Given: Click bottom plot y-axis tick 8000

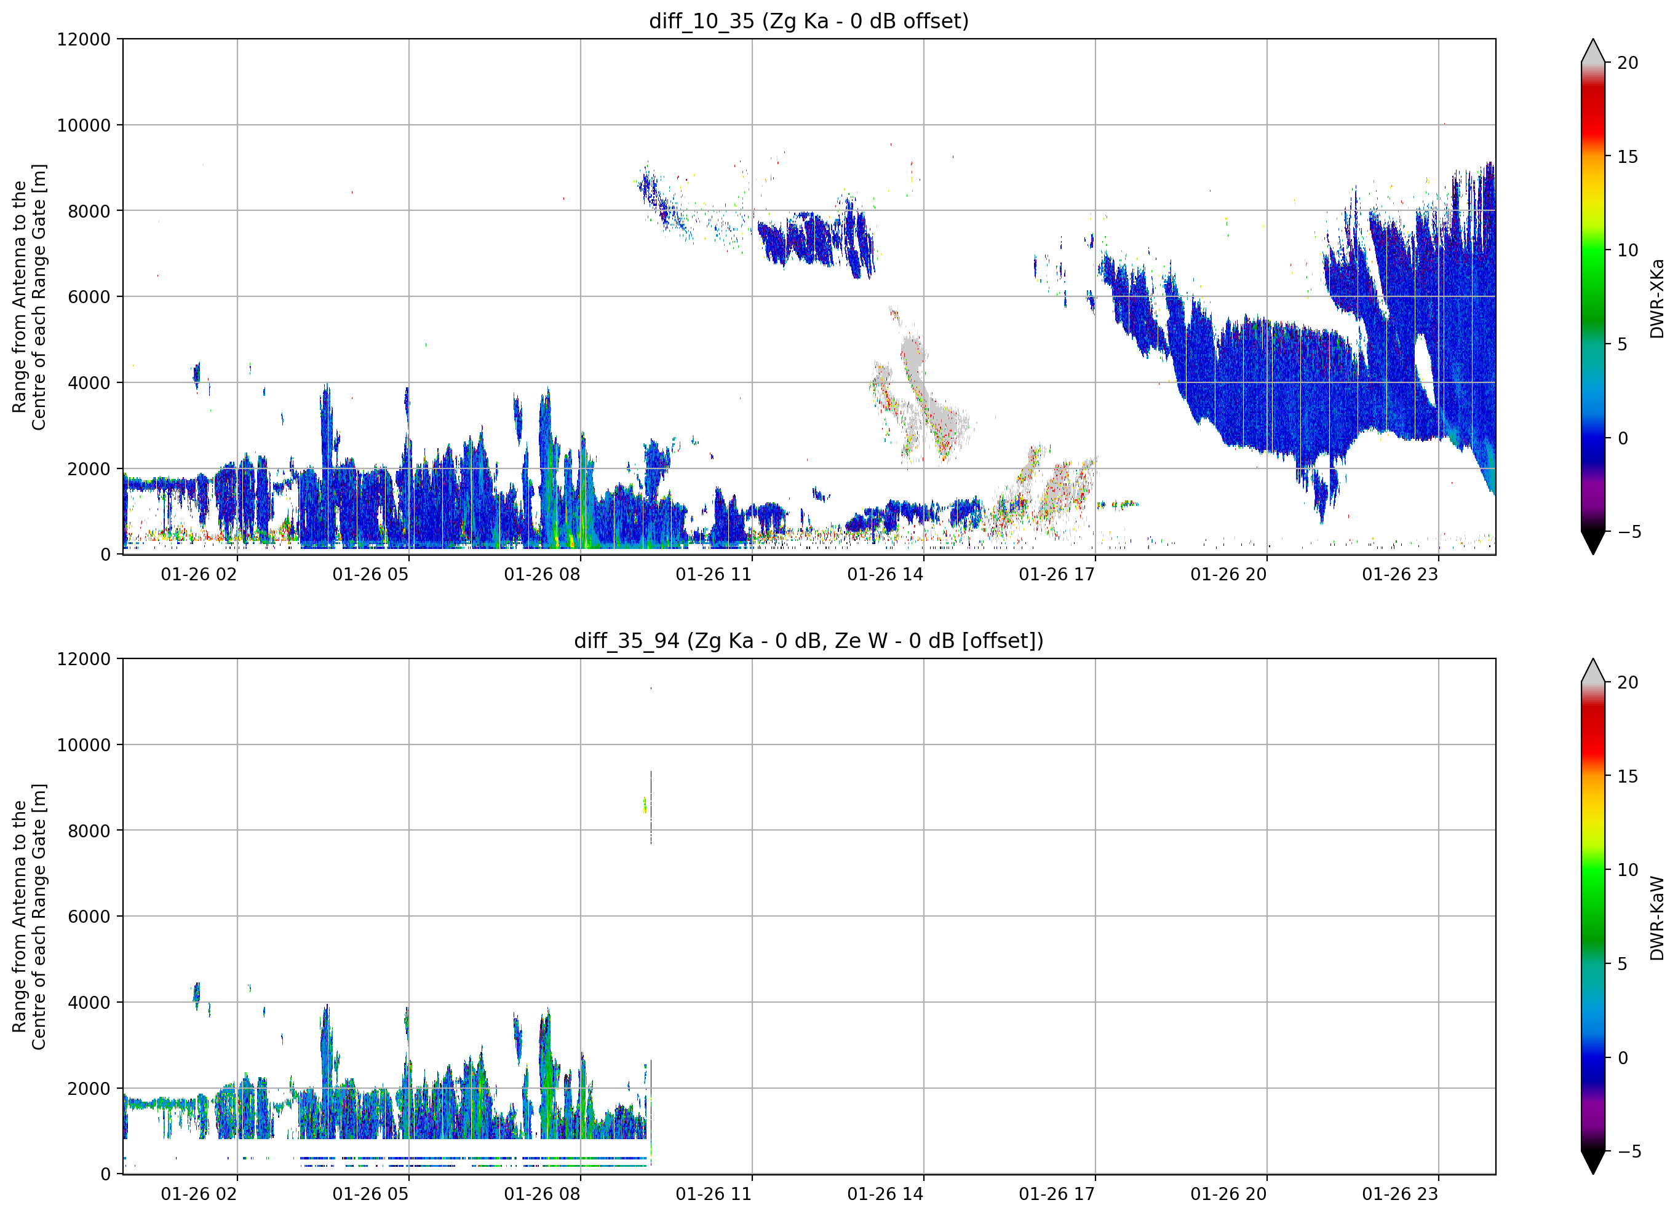Looking at the screenshot, I should (89, 831).
